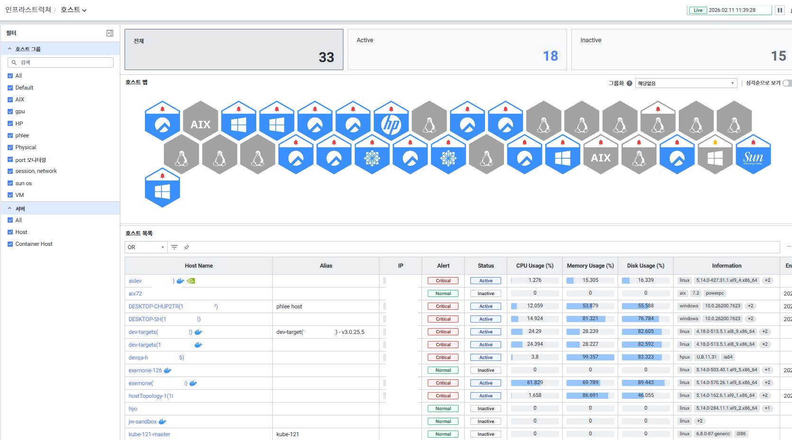Open the 그룹화 dropdown showing 해당없음

click(x=685, y=83)
